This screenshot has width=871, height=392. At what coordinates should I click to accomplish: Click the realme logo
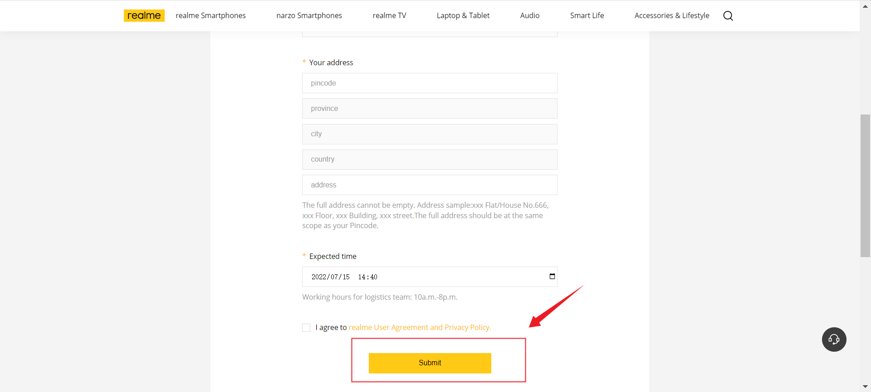point(144,15)
